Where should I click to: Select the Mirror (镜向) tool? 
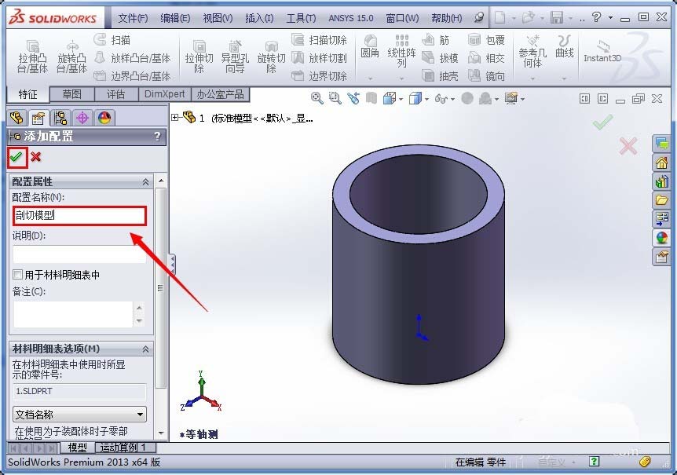pyautogui.click(x=486, y=76)
